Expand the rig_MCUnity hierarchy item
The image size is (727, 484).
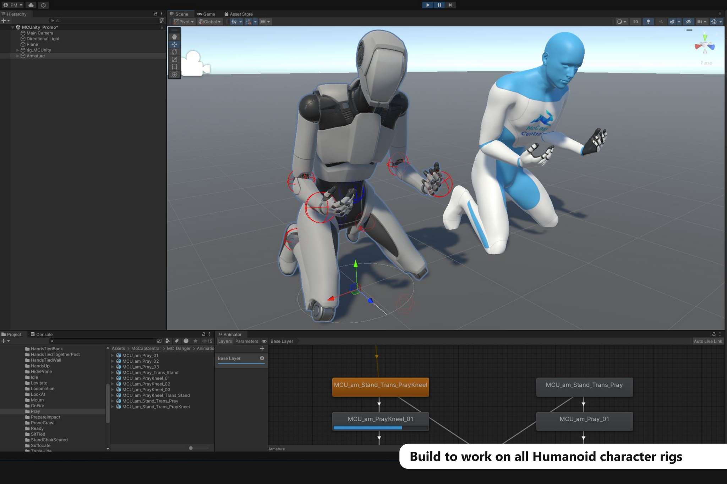[17, 50]
